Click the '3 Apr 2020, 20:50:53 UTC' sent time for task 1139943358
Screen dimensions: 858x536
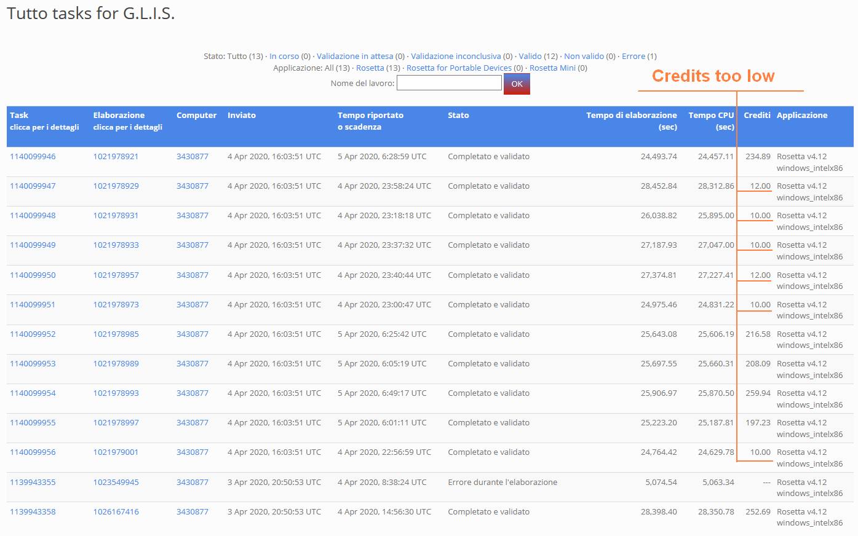coord(274,511)
